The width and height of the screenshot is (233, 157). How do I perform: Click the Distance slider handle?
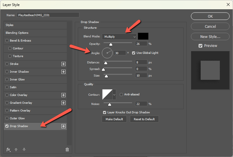(106, 63)
